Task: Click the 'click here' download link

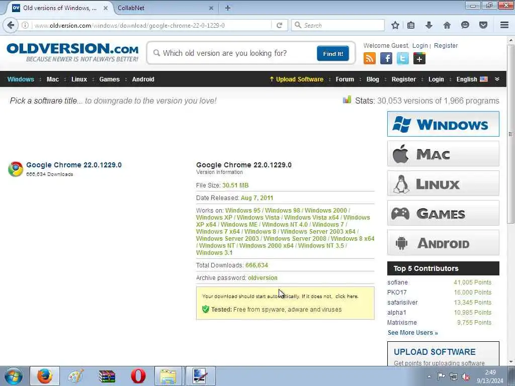Action: (x=347, y=296)
